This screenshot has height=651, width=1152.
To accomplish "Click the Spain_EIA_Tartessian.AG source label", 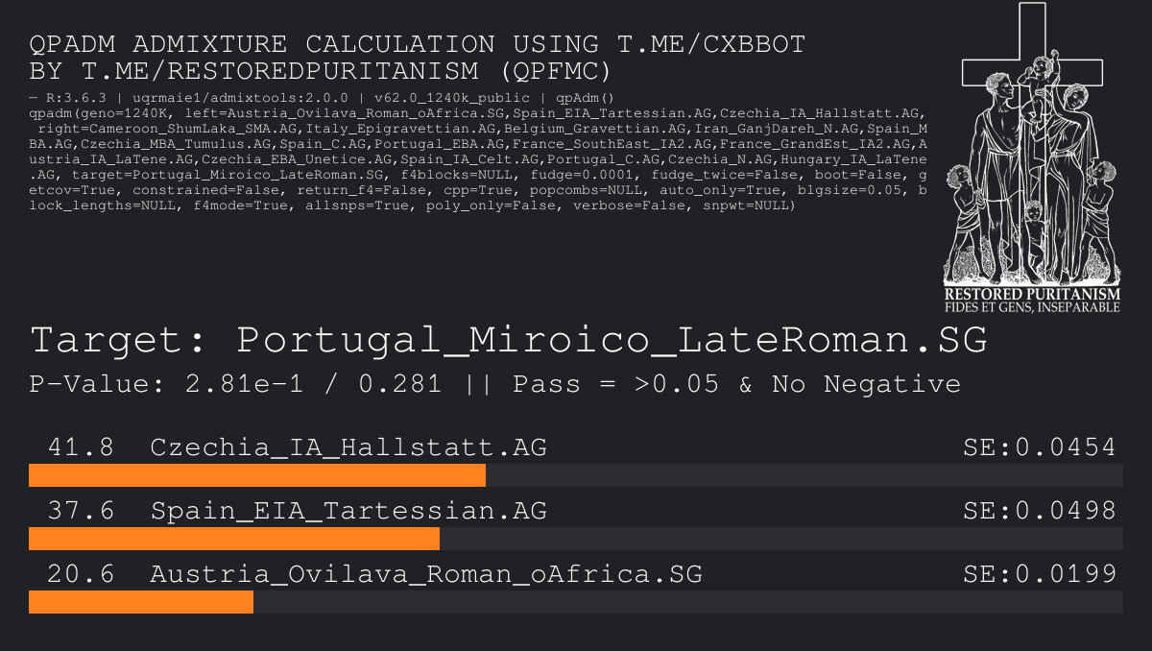I will point(348,511).
